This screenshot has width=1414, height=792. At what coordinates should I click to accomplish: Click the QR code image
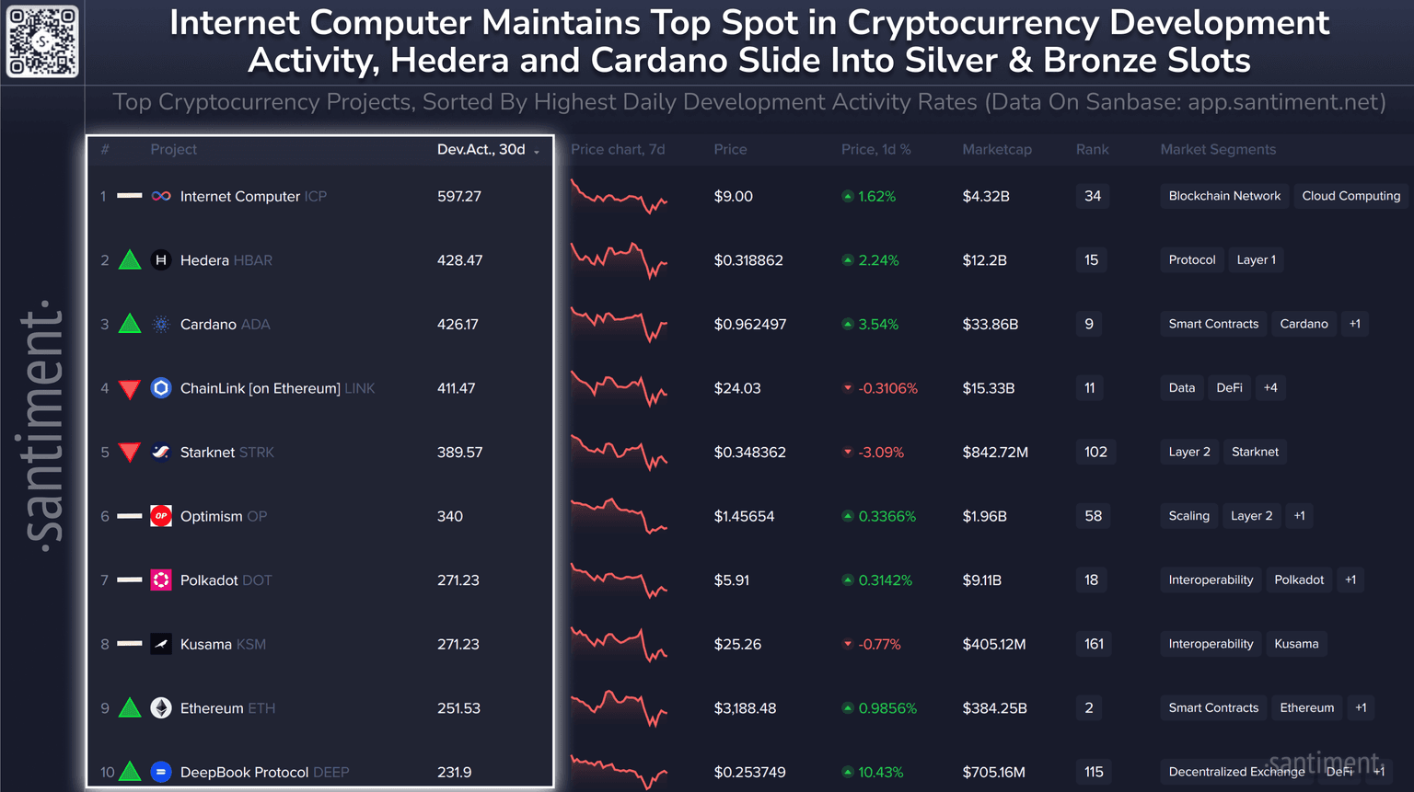pos(42,41)
